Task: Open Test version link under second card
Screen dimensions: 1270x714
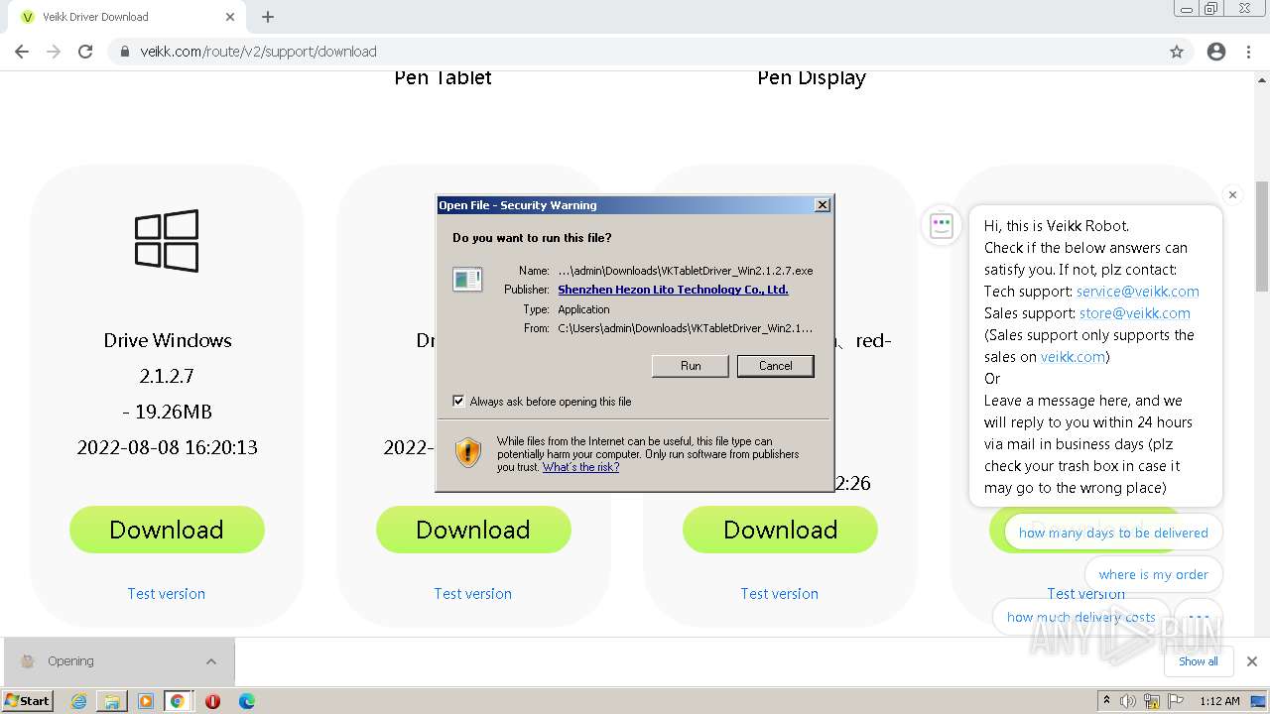Action: pos(473,593)
